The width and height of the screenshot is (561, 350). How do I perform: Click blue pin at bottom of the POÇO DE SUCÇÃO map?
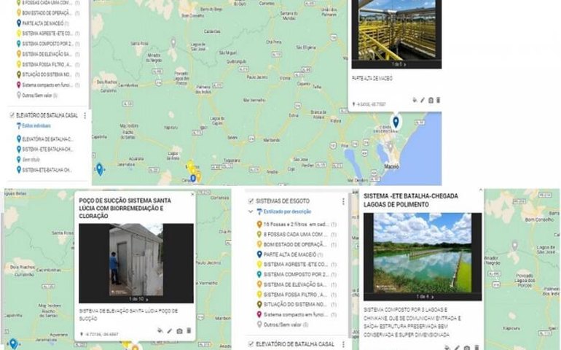coord(13,343)
